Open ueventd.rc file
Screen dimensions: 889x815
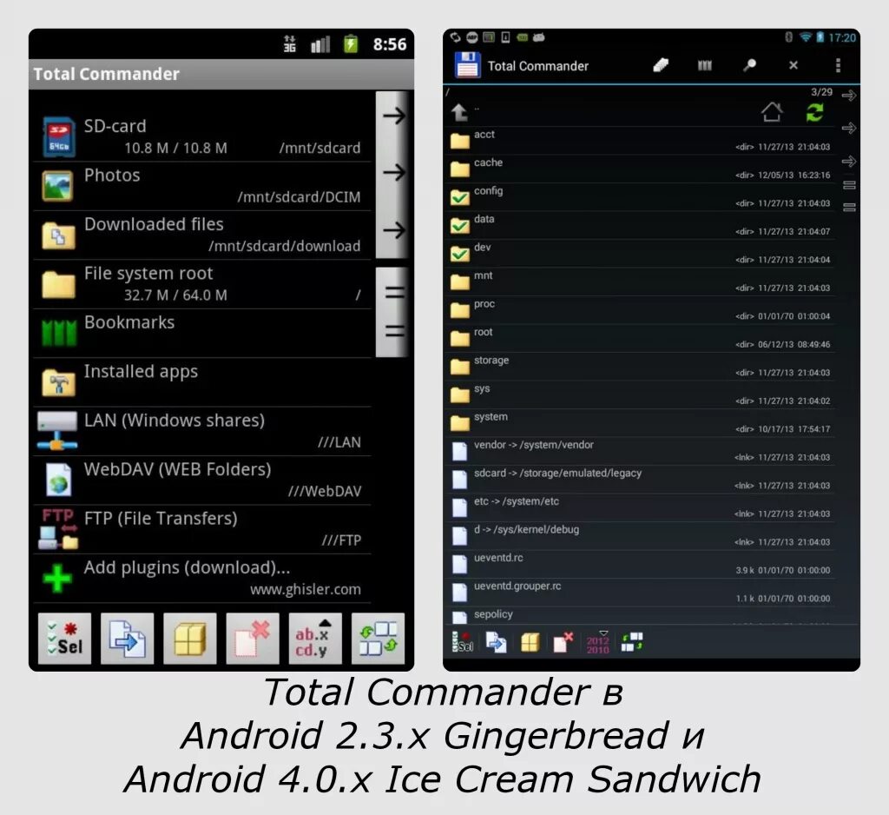pos(641,564)
